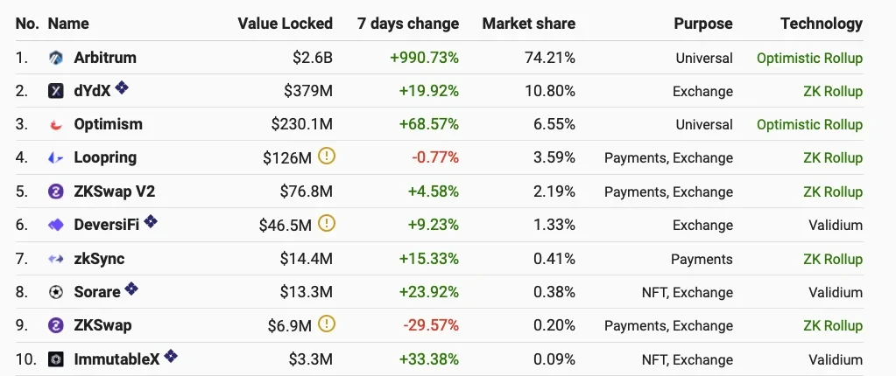Open the ZKSwap V2 project link

115,191
